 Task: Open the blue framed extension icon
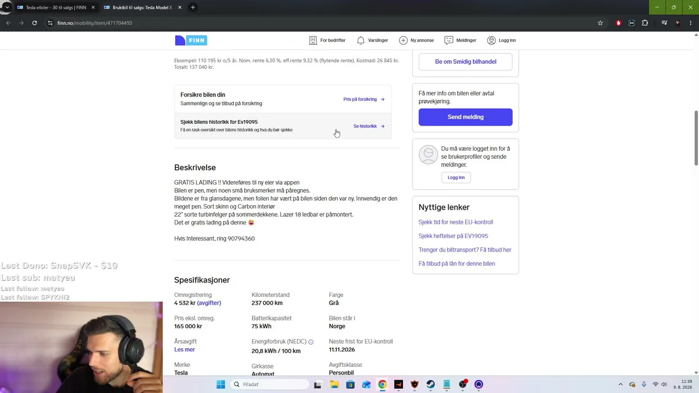632,23
